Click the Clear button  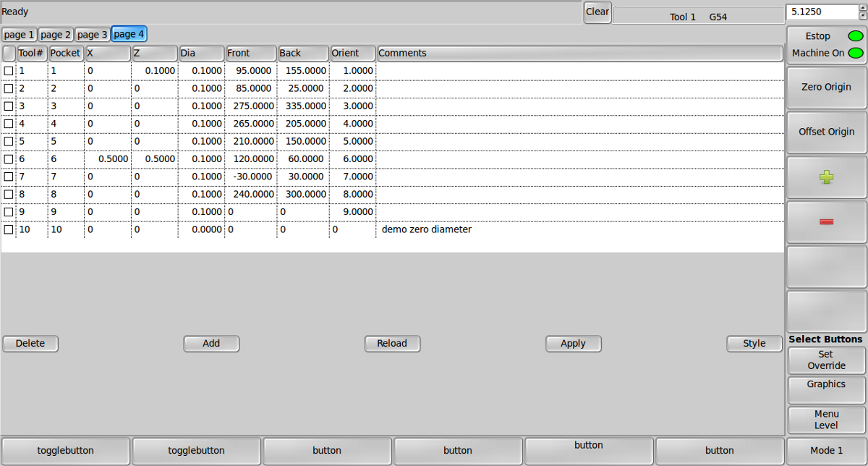(x=597, y=12)
